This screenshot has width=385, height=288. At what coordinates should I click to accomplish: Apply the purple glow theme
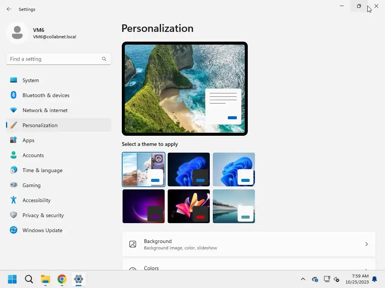(x=144, y=206)
